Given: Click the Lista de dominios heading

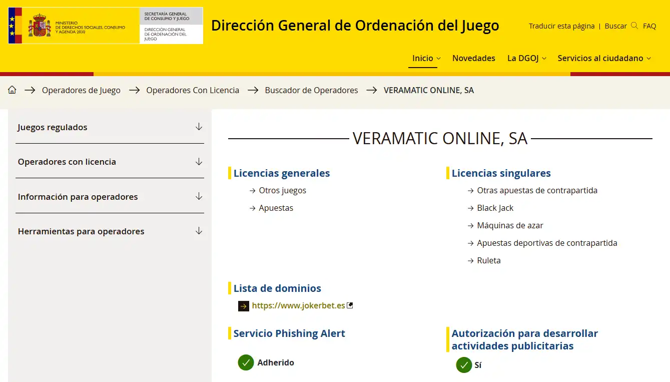Looking at the screenshot, I should pos(277,288).
